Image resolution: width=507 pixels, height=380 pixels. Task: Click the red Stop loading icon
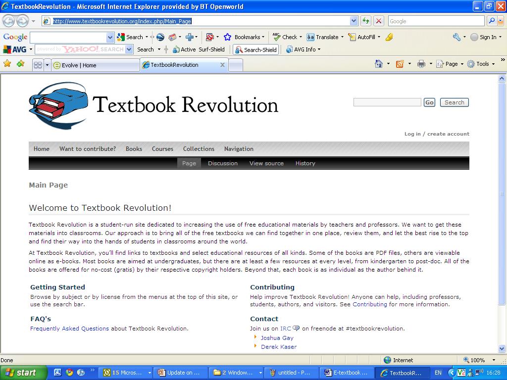click(378, 21)
